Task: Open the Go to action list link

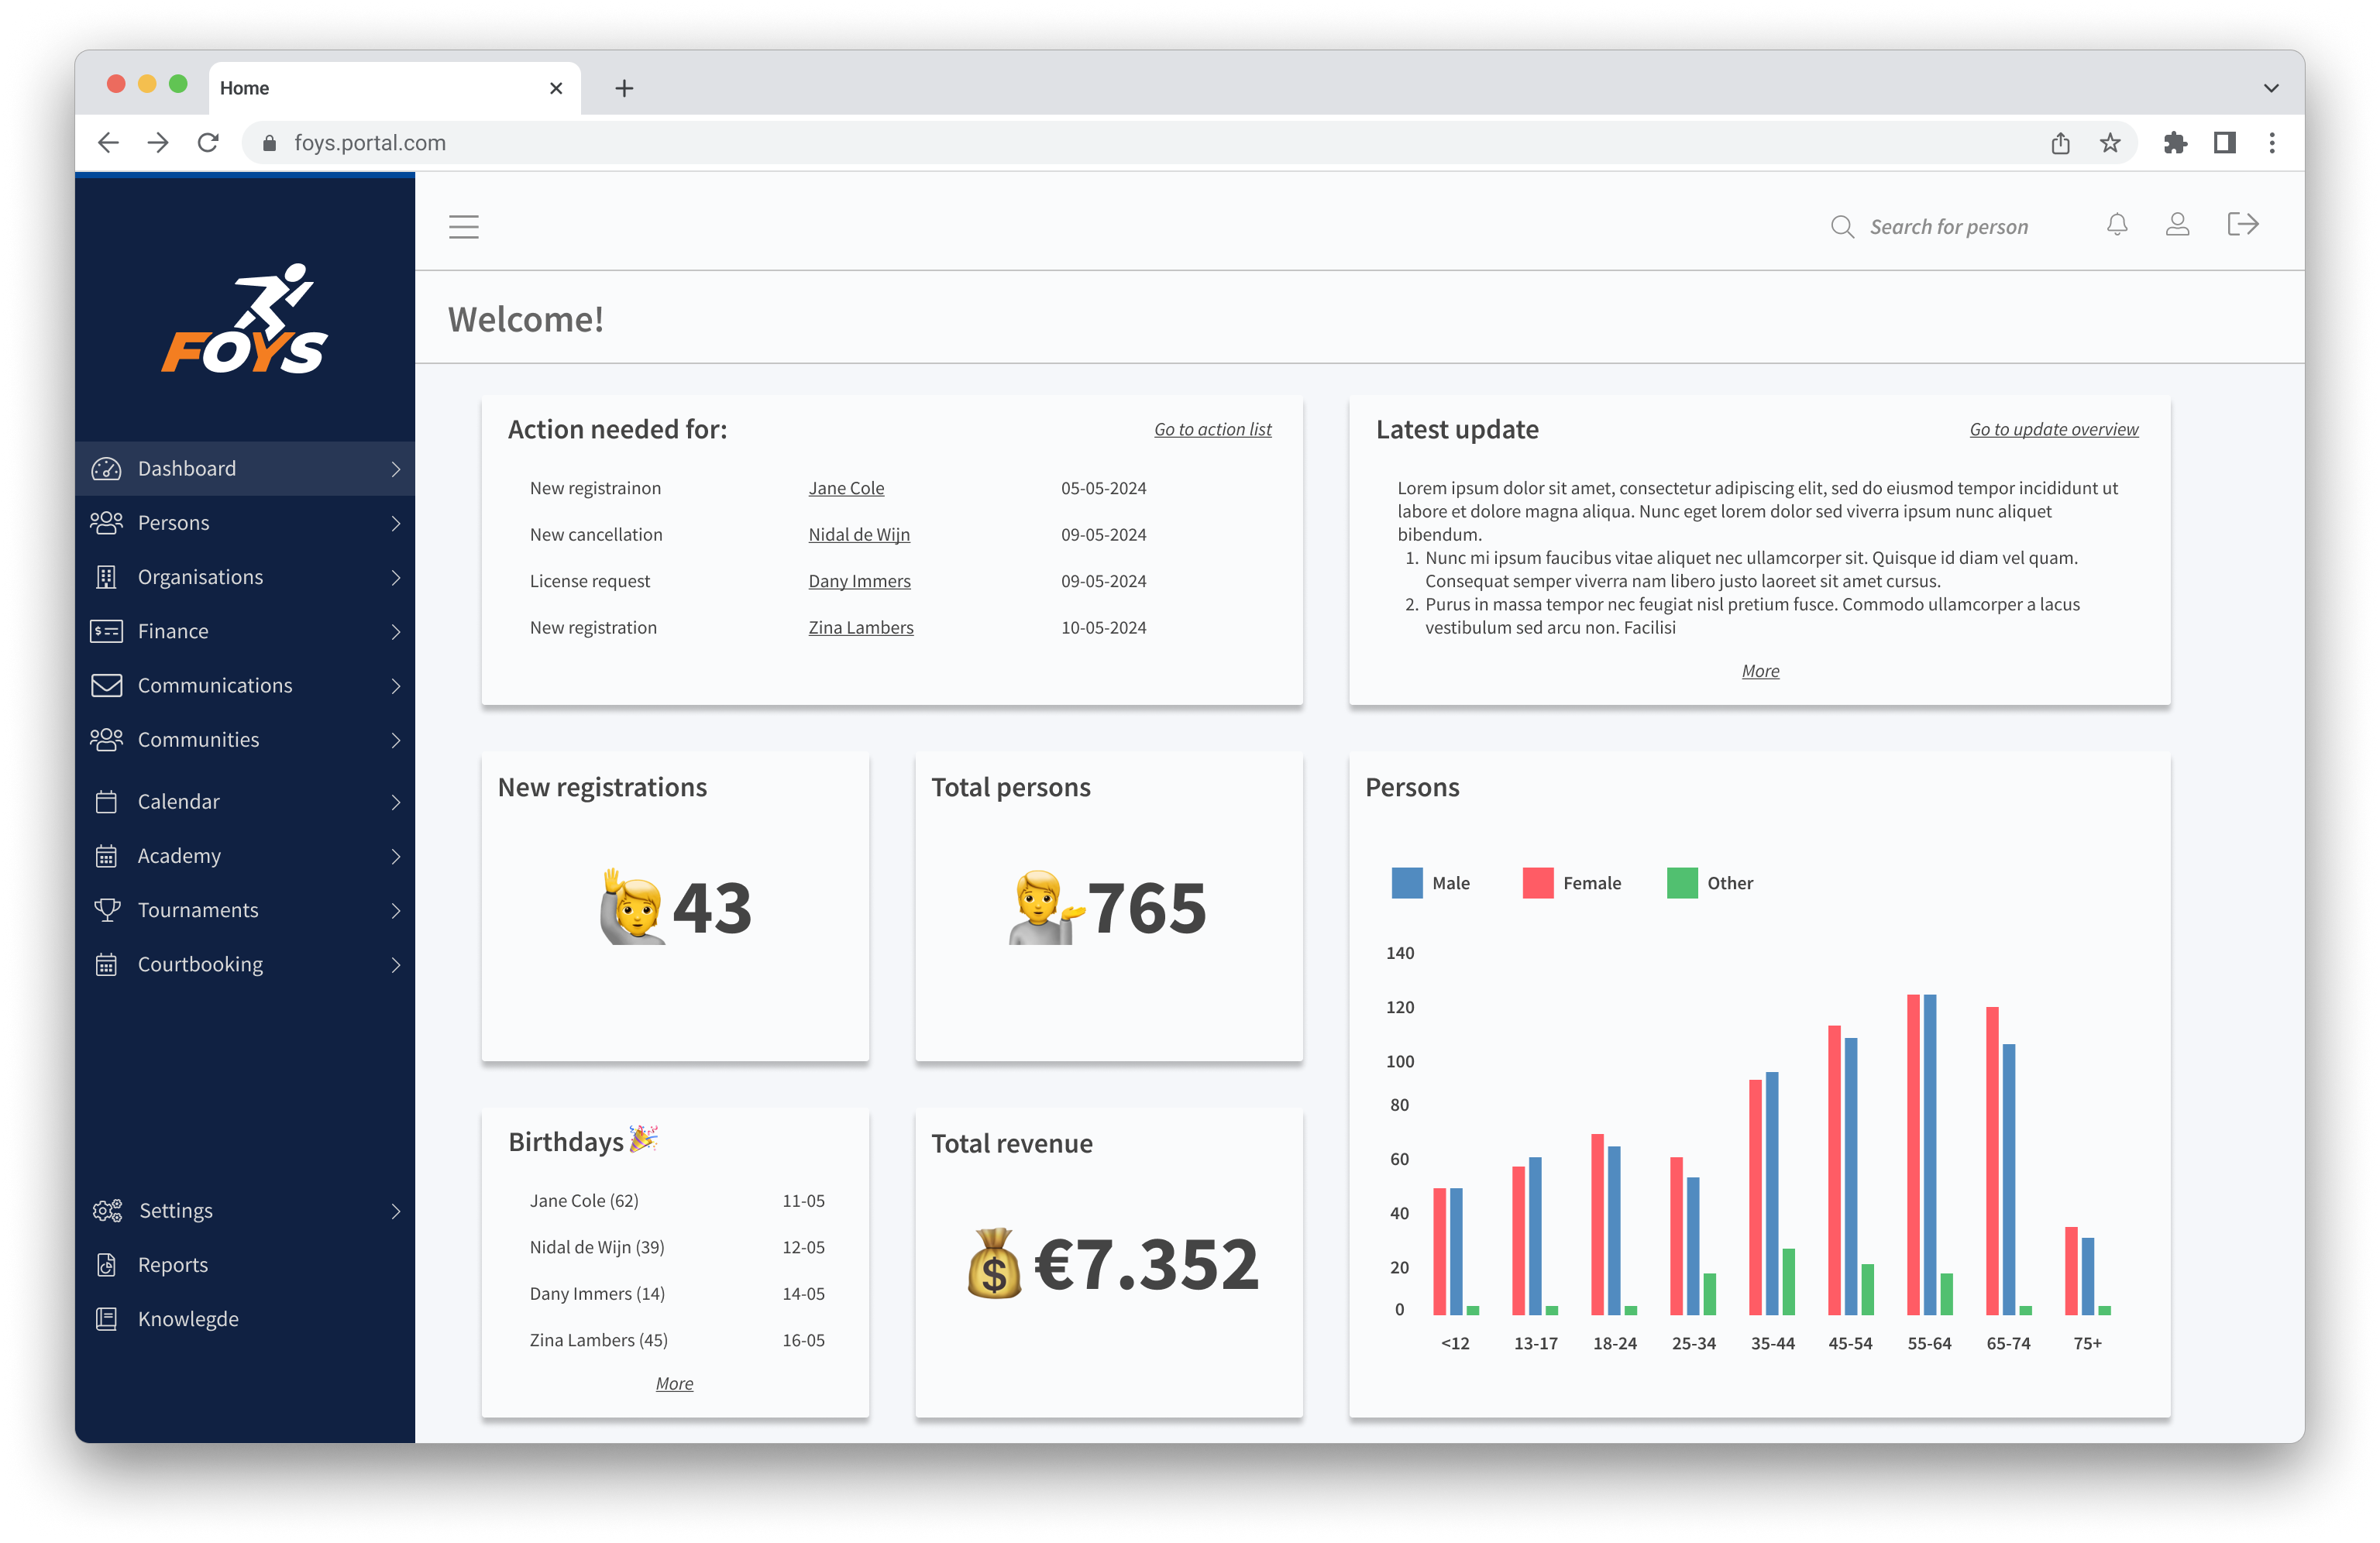Action: (1212, 428)
